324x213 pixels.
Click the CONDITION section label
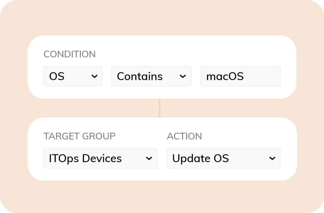70,54
